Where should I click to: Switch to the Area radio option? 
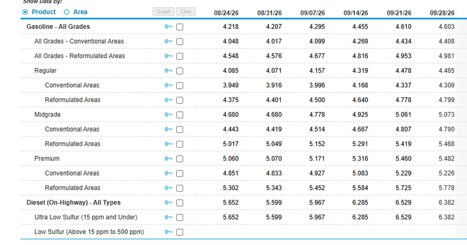pos(67,12)
